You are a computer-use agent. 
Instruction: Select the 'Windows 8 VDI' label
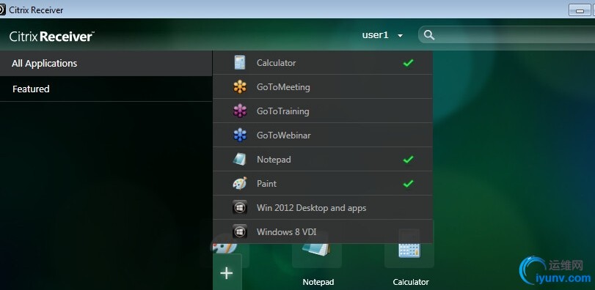tap(287, 232)
